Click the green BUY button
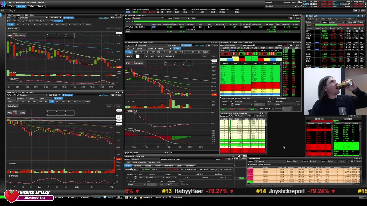The image size is (367, 206). pos(224,110)
